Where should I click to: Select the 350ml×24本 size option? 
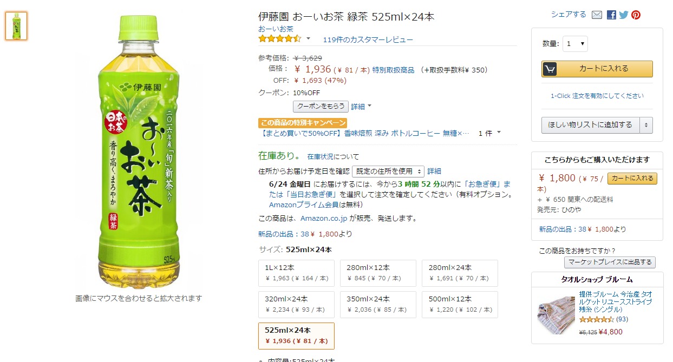378,305
